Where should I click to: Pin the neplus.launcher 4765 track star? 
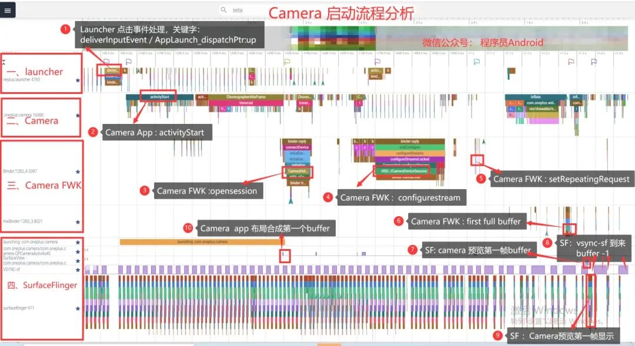78,80
